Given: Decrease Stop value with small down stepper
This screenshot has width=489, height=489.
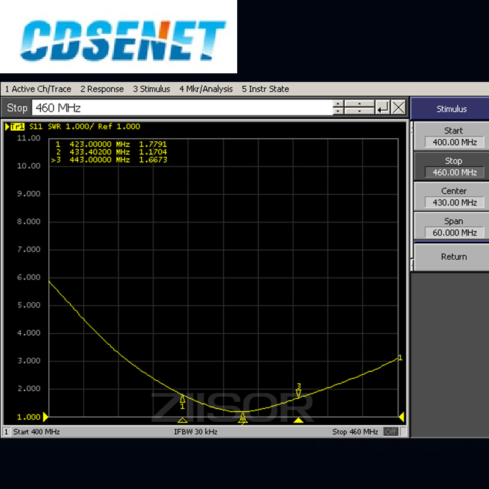Looking at the screenshot, I should point(339,112).
